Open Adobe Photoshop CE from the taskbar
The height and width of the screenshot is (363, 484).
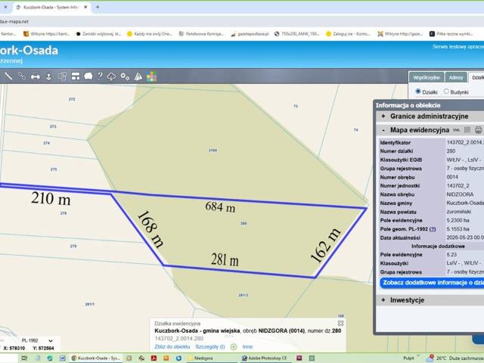[265, 358]
